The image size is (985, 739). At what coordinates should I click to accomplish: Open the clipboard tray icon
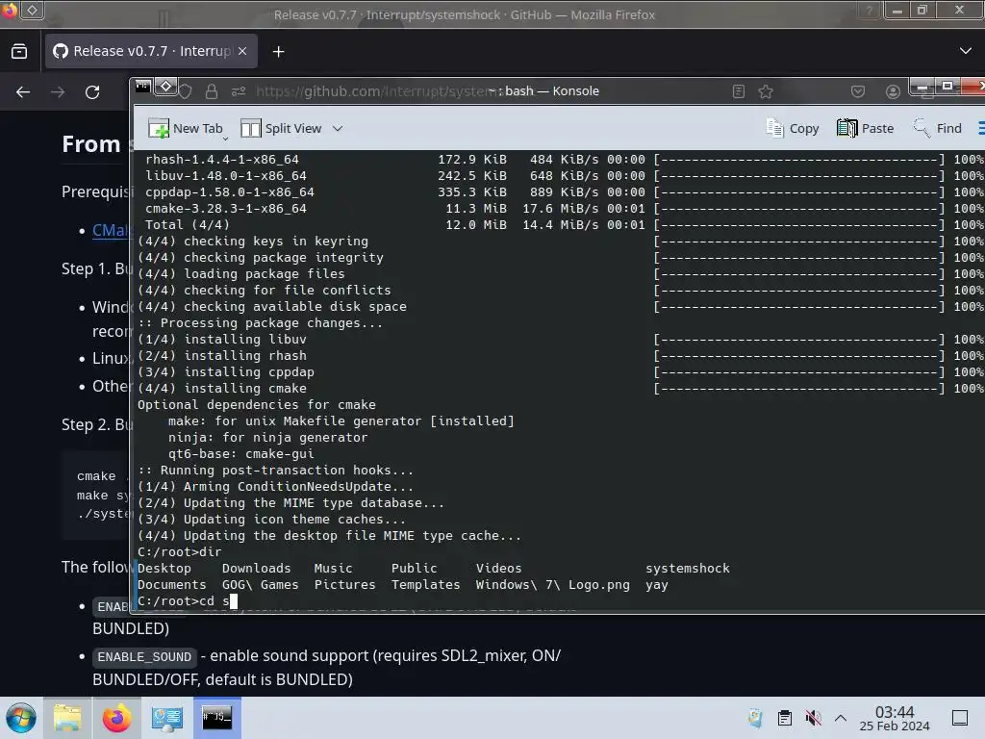(785, 718)
